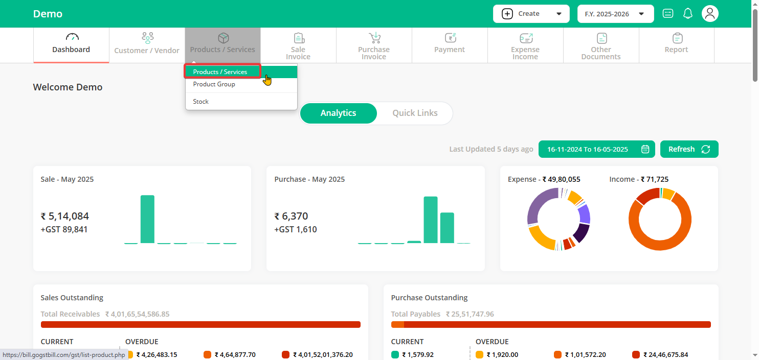Click the Sale Invoice document icon
The height and width of the screenshot is (360, 759).
point(299,38)
